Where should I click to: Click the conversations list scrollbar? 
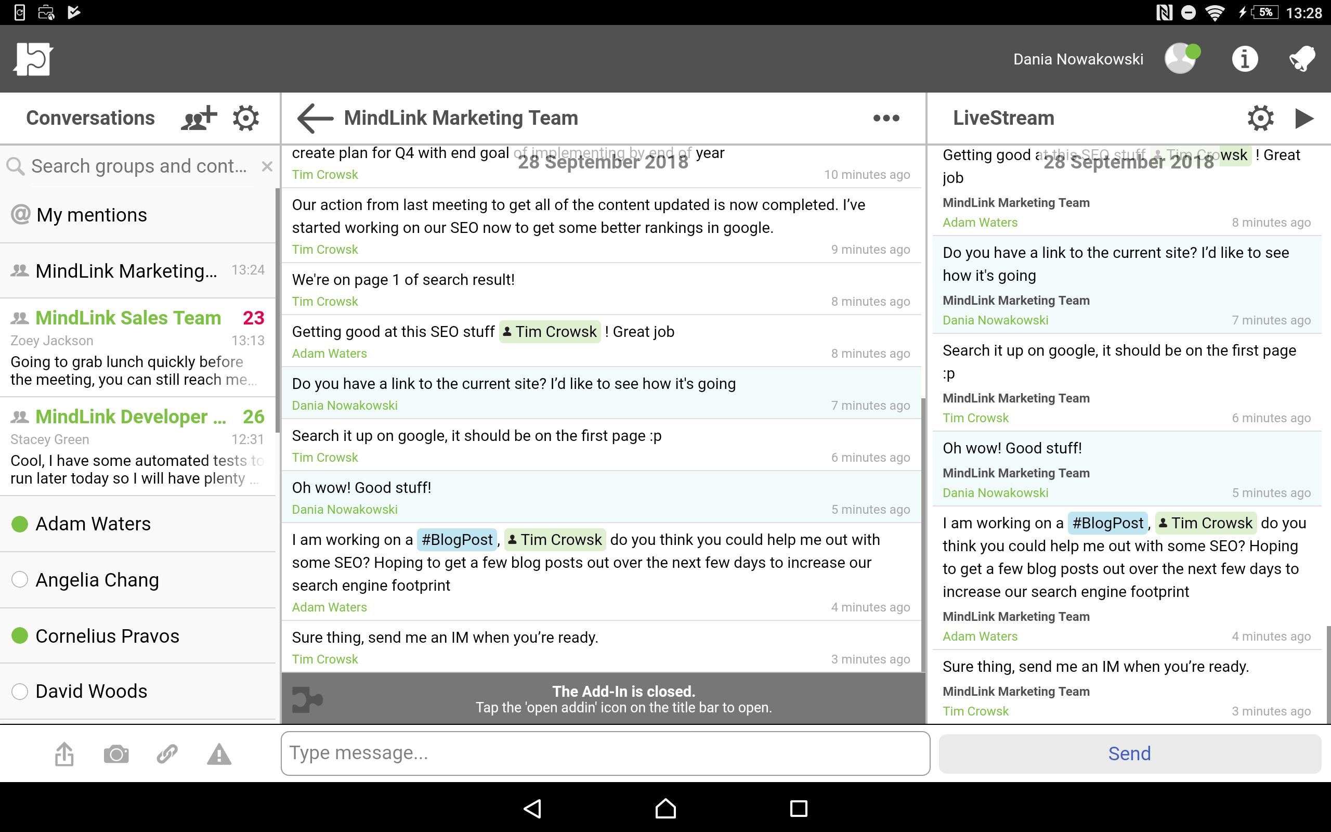[278, 310]
